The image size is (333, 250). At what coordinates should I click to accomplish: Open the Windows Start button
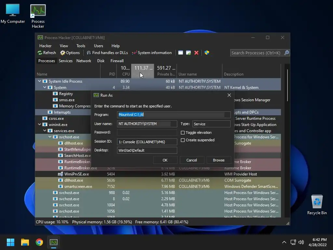pos(10,242)
